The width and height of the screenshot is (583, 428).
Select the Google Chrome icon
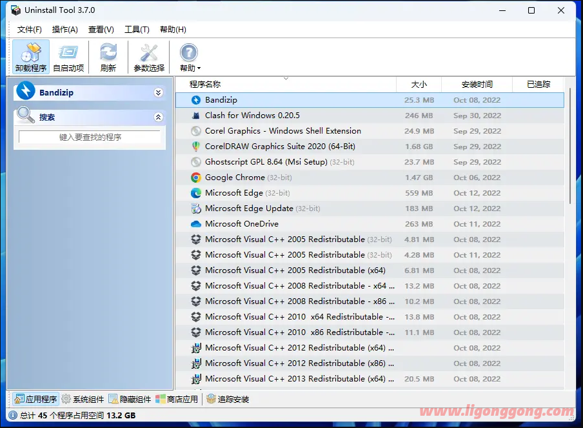click(196, 178)
